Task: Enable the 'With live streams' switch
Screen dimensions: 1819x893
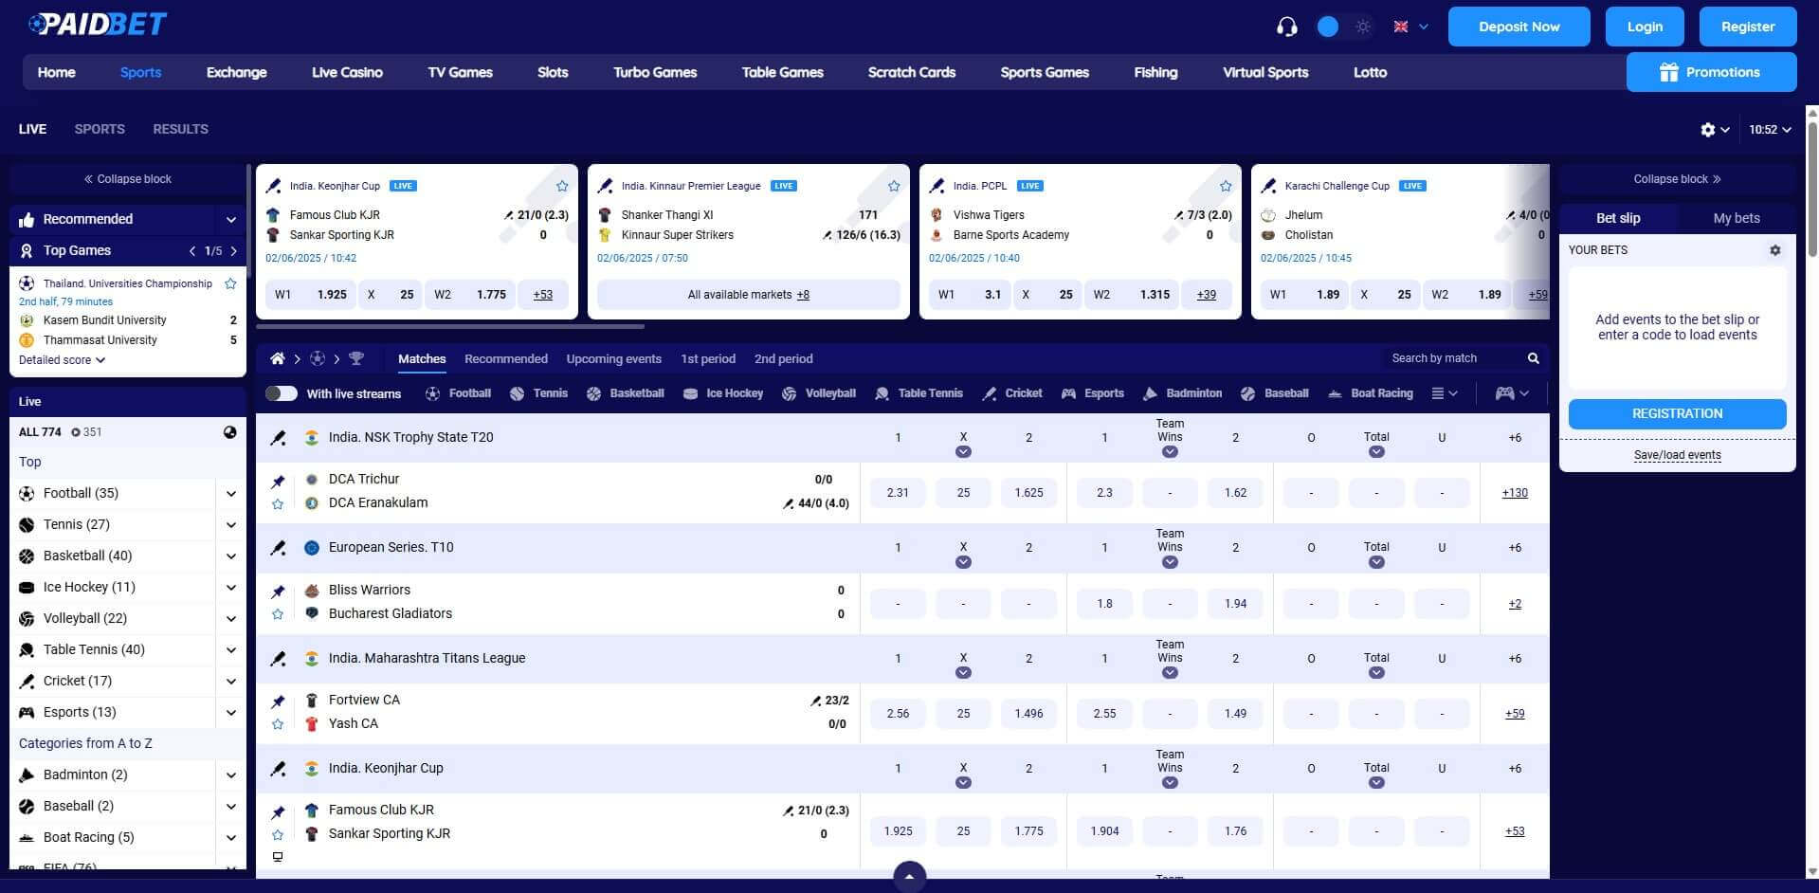Action: tap(281, 392)
